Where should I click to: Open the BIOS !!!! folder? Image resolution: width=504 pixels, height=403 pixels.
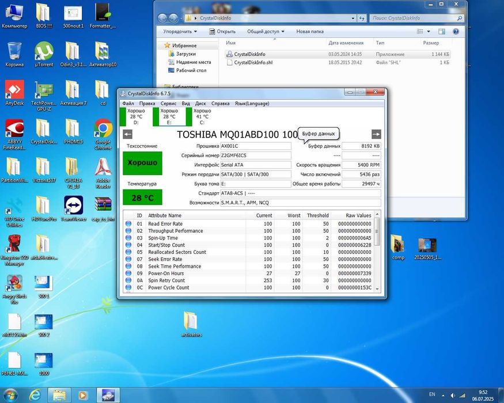tap(44, 16)
